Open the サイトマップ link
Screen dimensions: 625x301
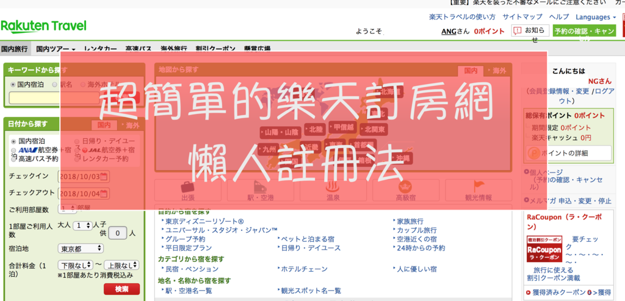(x=522, y=17)
